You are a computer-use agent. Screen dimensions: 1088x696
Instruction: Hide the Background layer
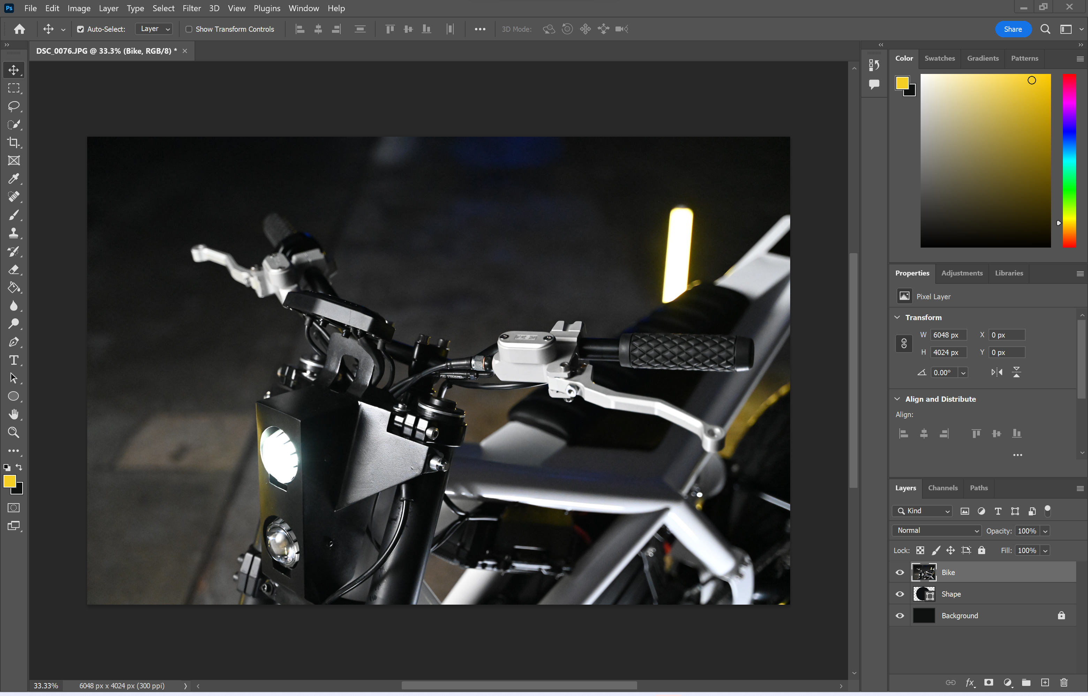coord(900,616)
